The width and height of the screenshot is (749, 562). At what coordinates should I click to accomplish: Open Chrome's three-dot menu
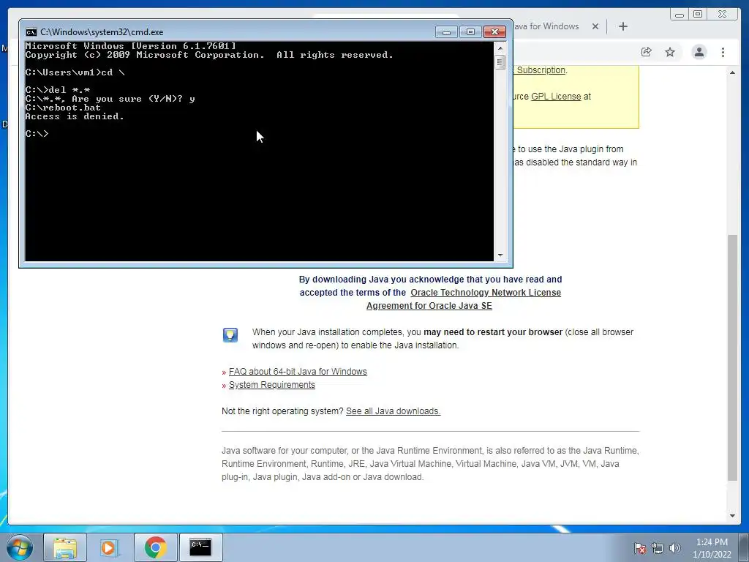[723, 52]
